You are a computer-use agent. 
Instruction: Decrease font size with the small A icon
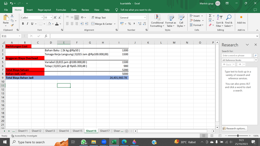tap(60, 17)
